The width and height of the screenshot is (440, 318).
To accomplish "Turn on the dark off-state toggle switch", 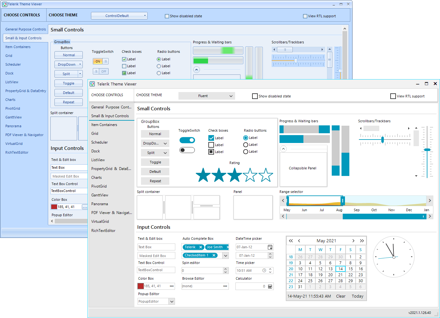I will 187,150.
